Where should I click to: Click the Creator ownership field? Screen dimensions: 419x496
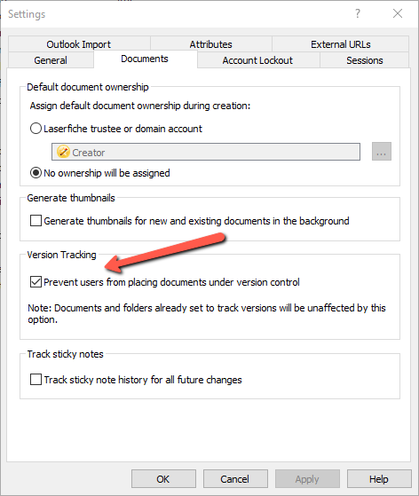coord(206,152)
